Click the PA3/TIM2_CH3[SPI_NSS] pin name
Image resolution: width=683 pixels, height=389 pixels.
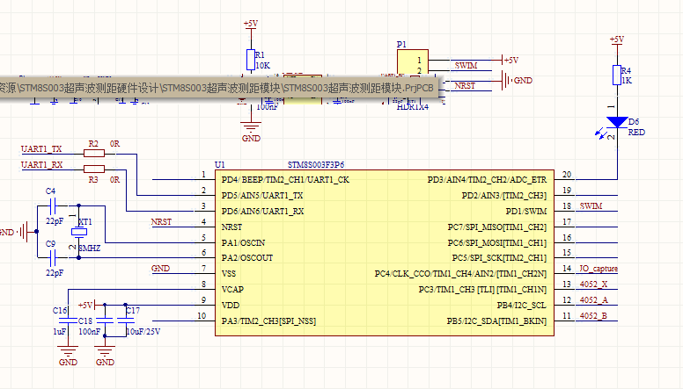click(268, 321)
